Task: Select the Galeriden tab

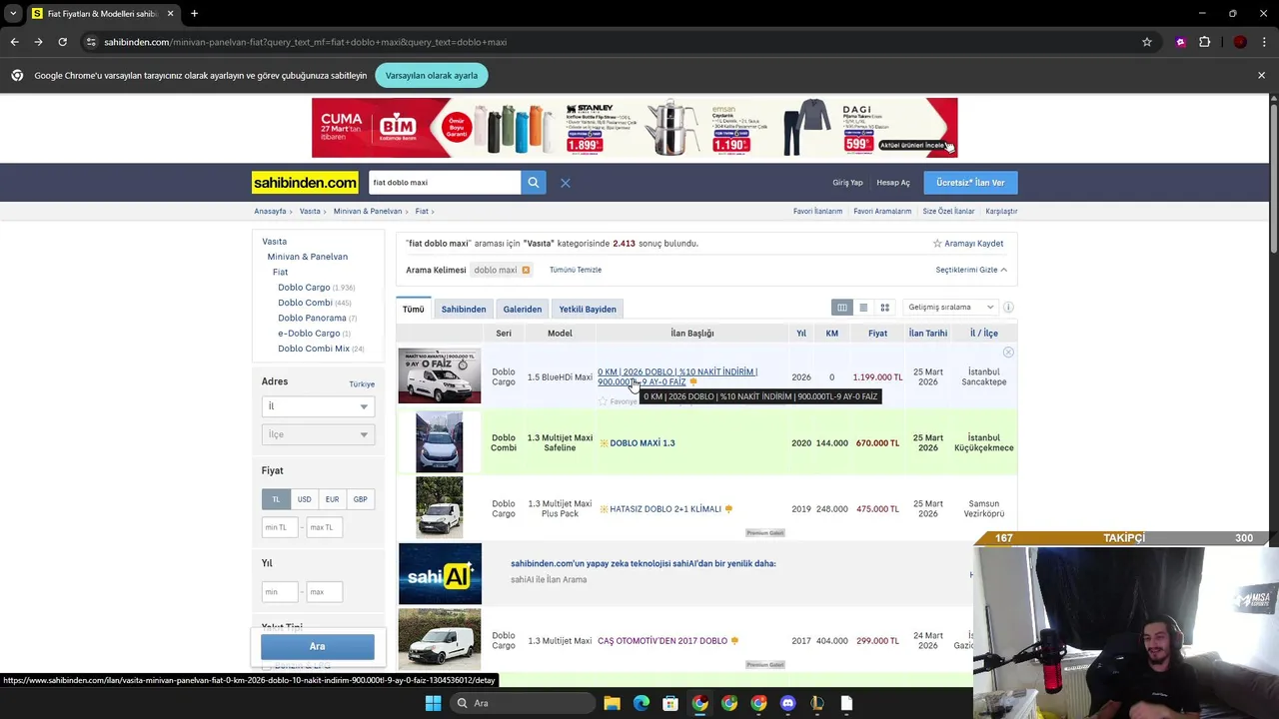Action: pos(523,309)
